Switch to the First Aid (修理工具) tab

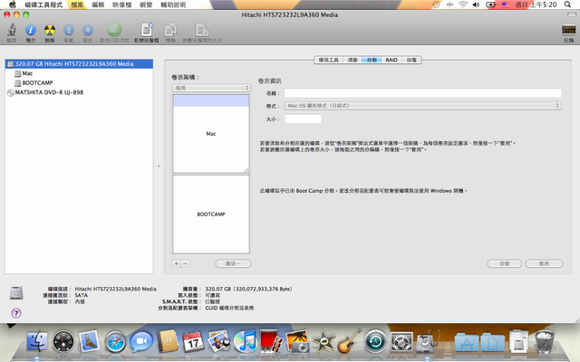click(329, 60)
